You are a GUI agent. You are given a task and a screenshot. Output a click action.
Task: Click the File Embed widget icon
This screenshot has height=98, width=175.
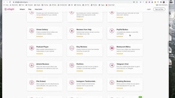[32, 82]
